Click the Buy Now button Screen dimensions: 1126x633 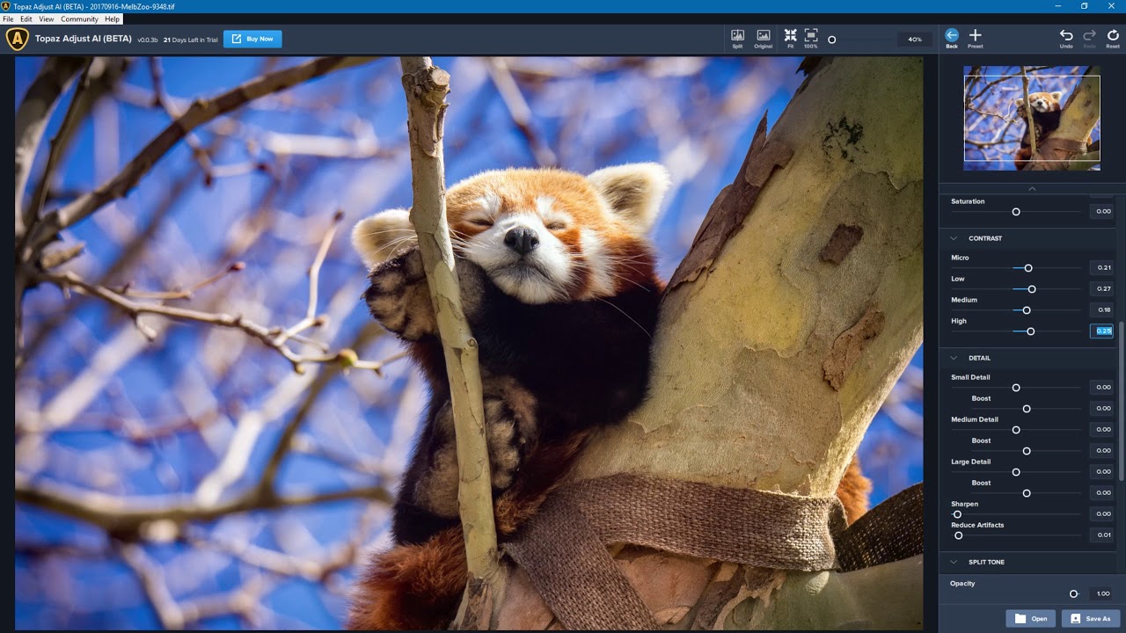point(252,39)
